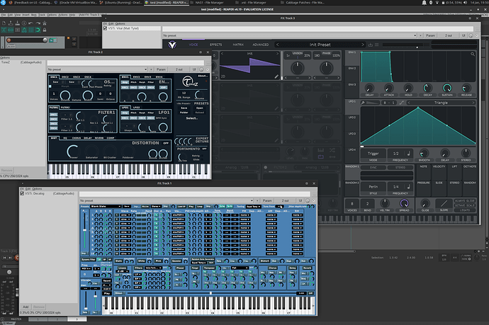Go to previous preset with Init Preset left arrow
Viewport: 489px width, 325px height.
[x=278, y=45]
